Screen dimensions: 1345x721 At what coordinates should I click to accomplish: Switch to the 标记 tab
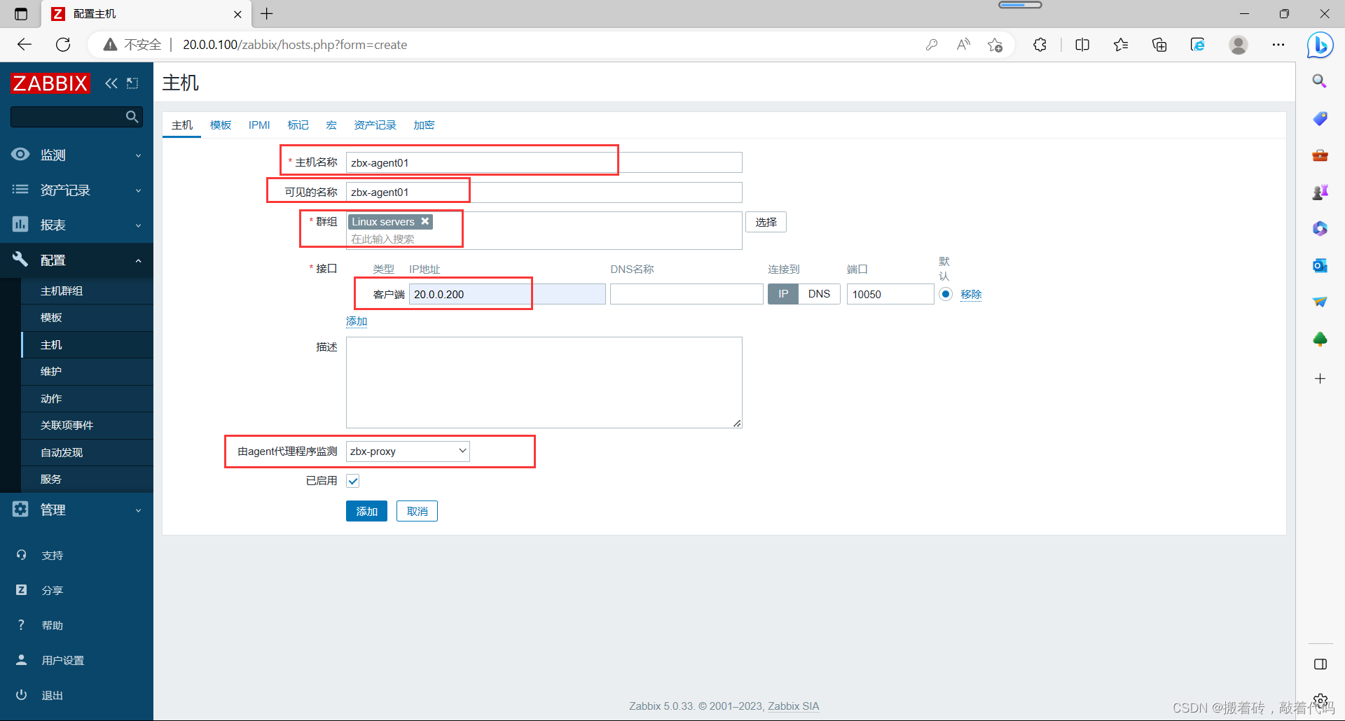(298, 125)
